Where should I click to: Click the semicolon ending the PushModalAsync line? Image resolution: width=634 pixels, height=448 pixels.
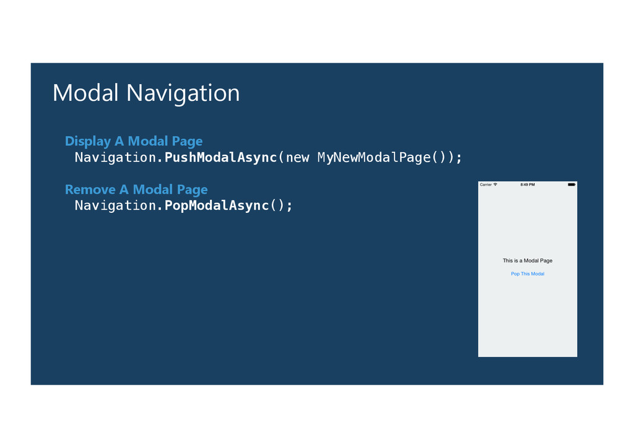tap(459, 158)
